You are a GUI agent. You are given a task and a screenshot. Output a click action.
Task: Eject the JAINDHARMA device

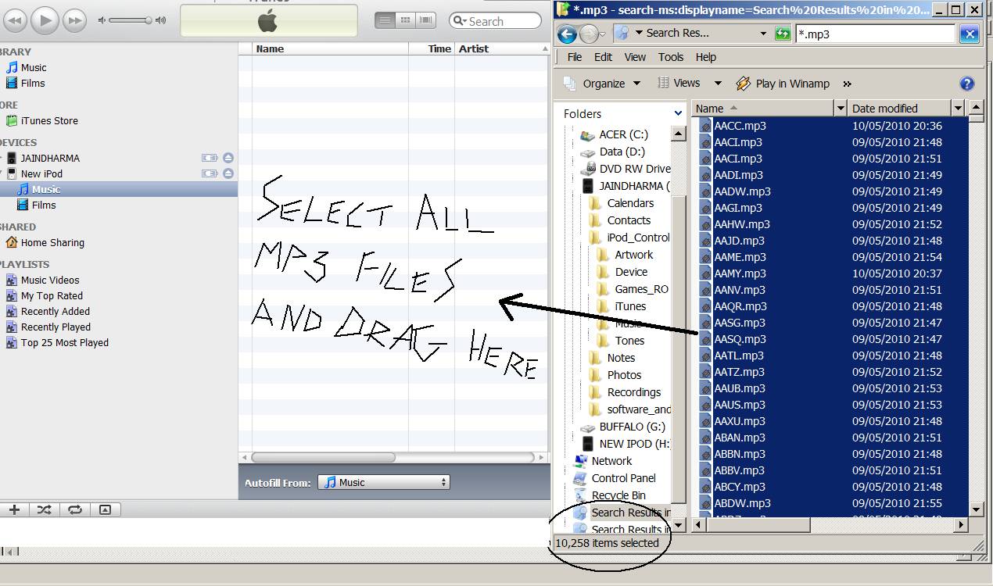(228, 158)
